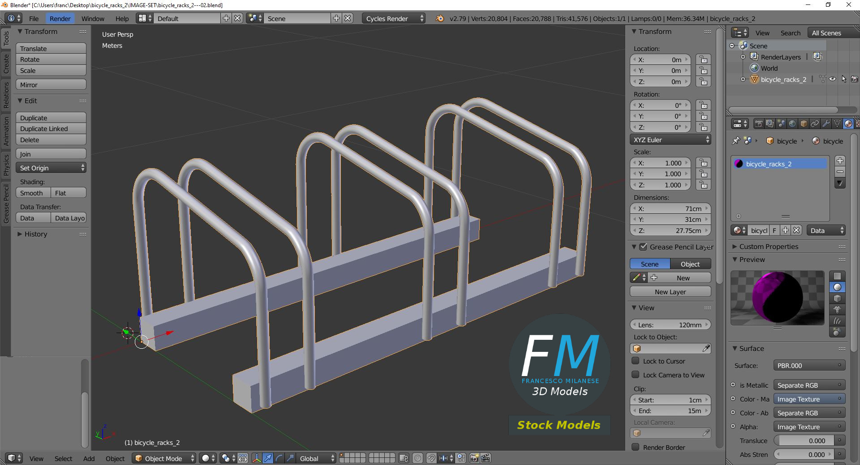Open the Render menu
This screenshot has width=860, height=465.
click(x=60, y=18)
